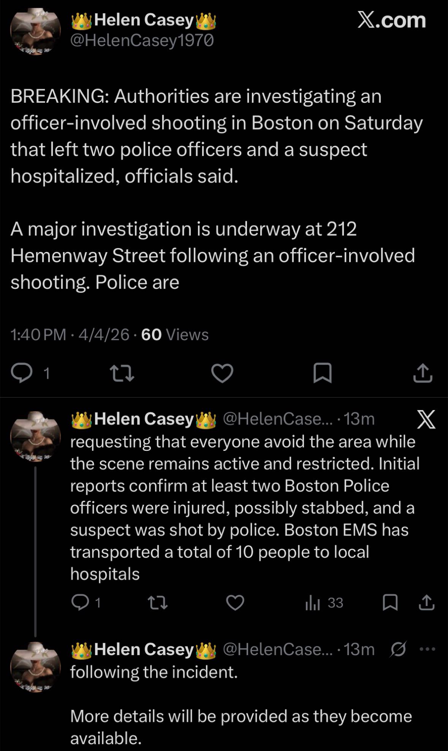The image size is (448, 751).
Task: Open avatar on 'following the incident' reply
Action: 35,667
